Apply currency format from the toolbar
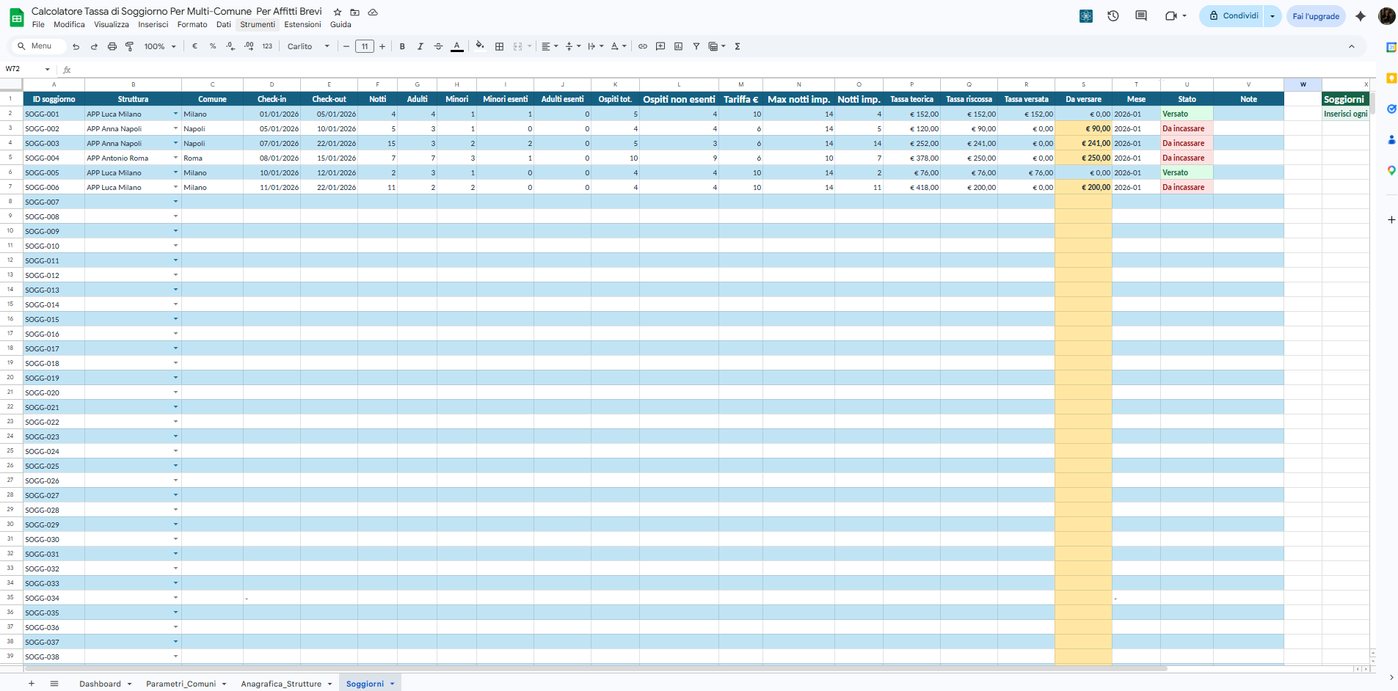The height and width of the screenshot is (691, 1398). [194, 46]
